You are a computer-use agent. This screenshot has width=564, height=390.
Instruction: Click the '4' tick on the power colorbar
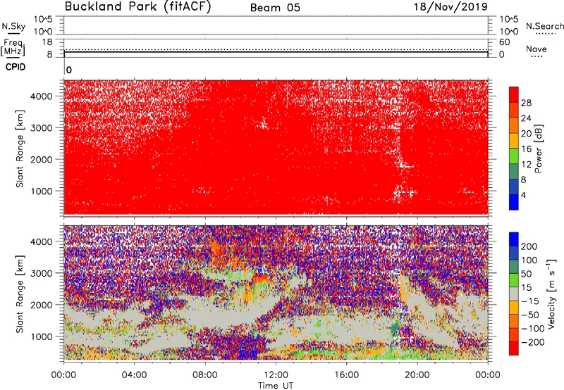523,195
